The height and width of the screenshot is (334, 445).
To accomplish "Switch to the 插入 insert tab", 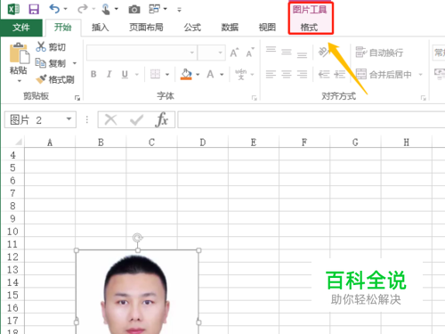I will pyautogui.click(x=101, y=28).
